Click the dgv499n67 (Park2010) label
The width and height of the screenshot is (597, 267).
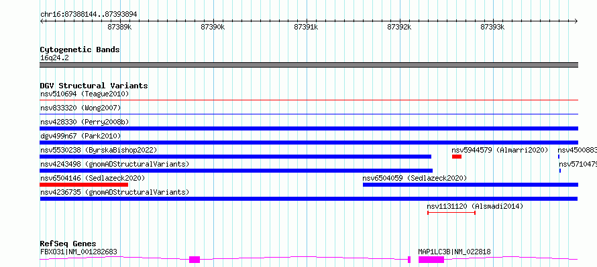click(80, 136)
